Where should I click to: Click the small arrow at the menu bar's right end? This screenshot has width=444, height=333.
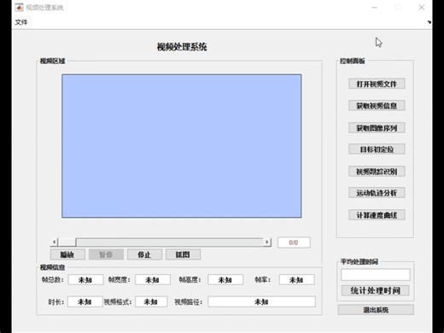point(429,22)
